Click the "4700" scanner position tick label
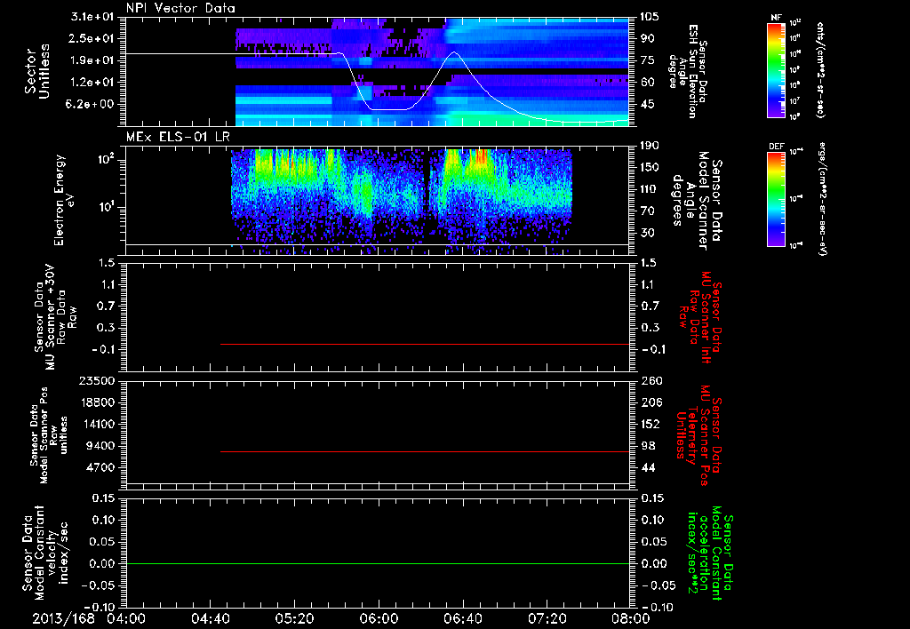Screen dimensions: 910x629 tap(100, 467)
